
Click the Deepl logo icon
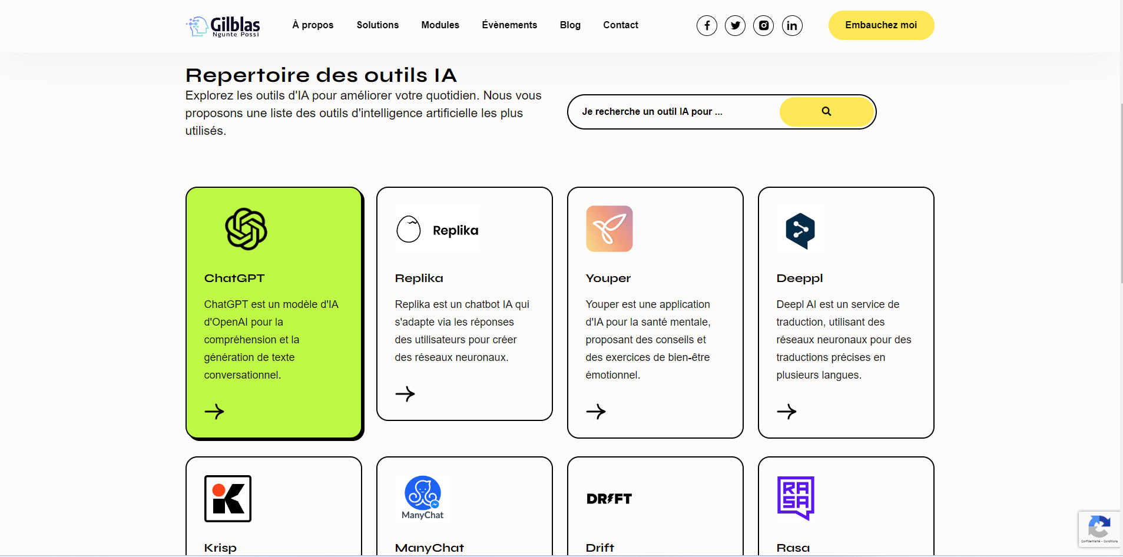pos(800,230)
